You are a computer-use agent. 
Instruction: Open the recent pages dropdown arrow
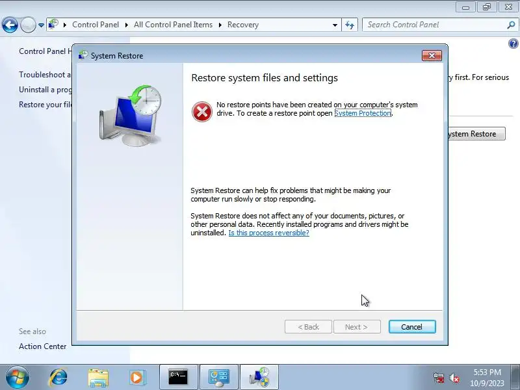(x=41, y=25)
